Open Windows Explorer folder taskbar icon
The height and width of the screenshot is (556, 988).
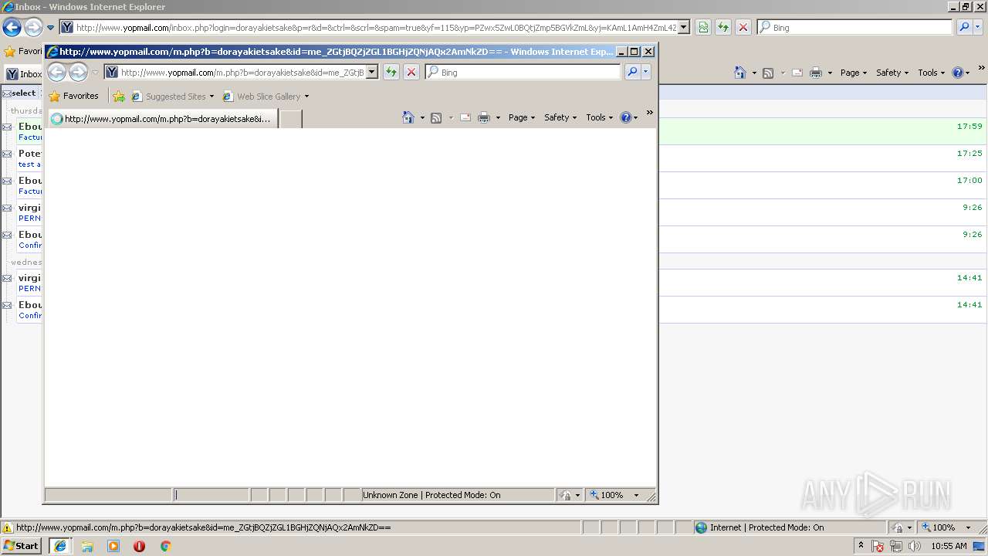(87, 546)
